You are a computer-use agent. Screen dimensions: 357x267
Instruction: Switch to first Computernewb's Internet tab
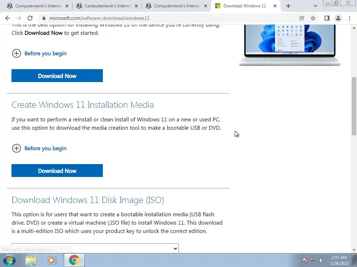pyautogui.click(x=38, y=6)
